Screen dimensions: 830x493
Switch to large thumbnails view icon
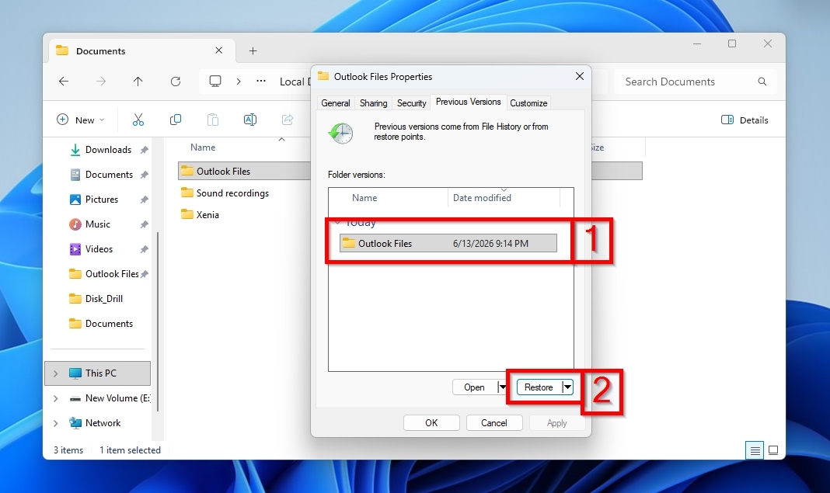[773, 450]
